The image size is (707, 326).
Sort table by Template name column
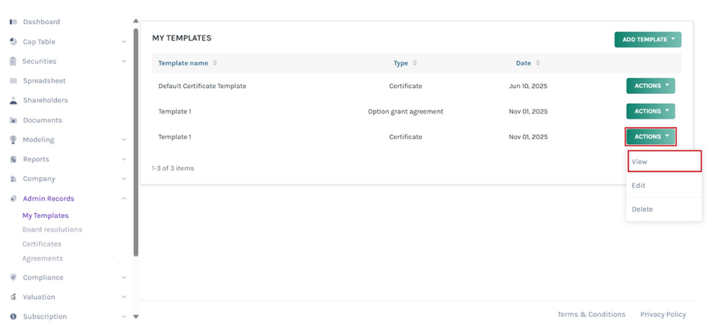click(215, 63)
